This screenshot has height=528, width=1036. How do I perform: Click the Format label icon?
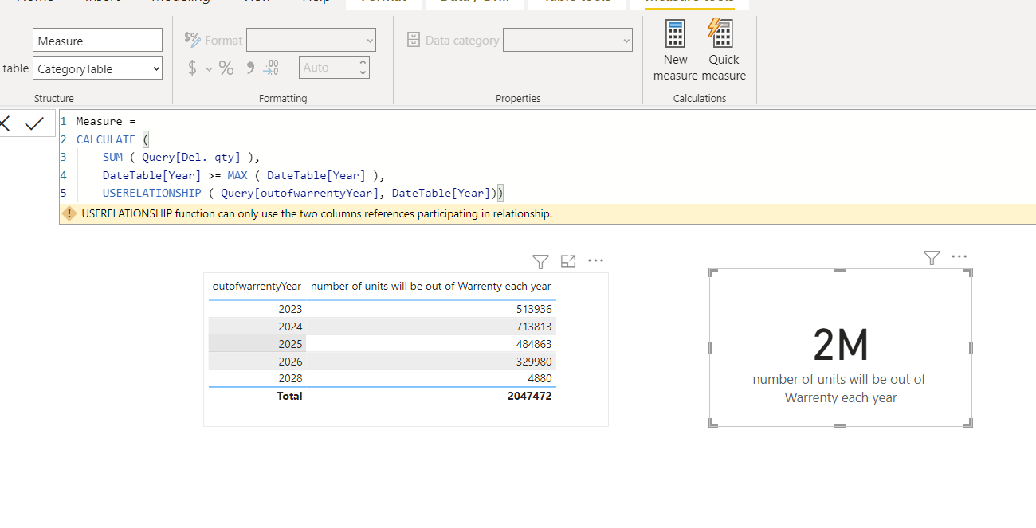pos(192,39)
